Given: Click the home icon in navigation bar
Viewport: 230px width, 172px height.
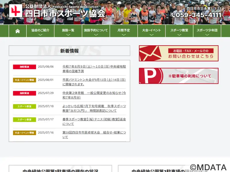Looking at the screenshot, I should pyautogui.click(x=18, y=31).
